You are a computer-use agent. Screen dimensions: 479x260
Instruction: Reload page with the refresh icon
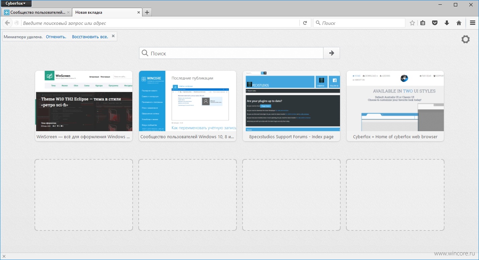click(305, 23)
